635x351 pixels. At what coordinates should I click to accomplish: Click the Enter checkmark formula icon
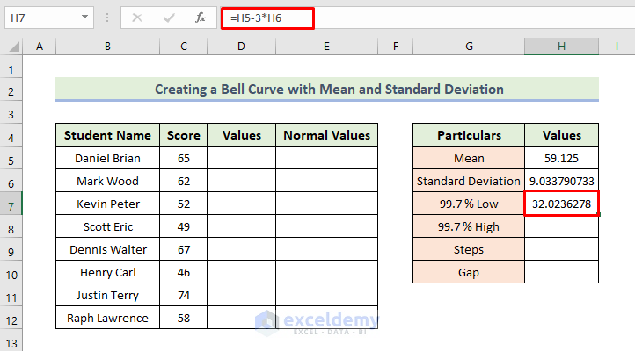169,17
